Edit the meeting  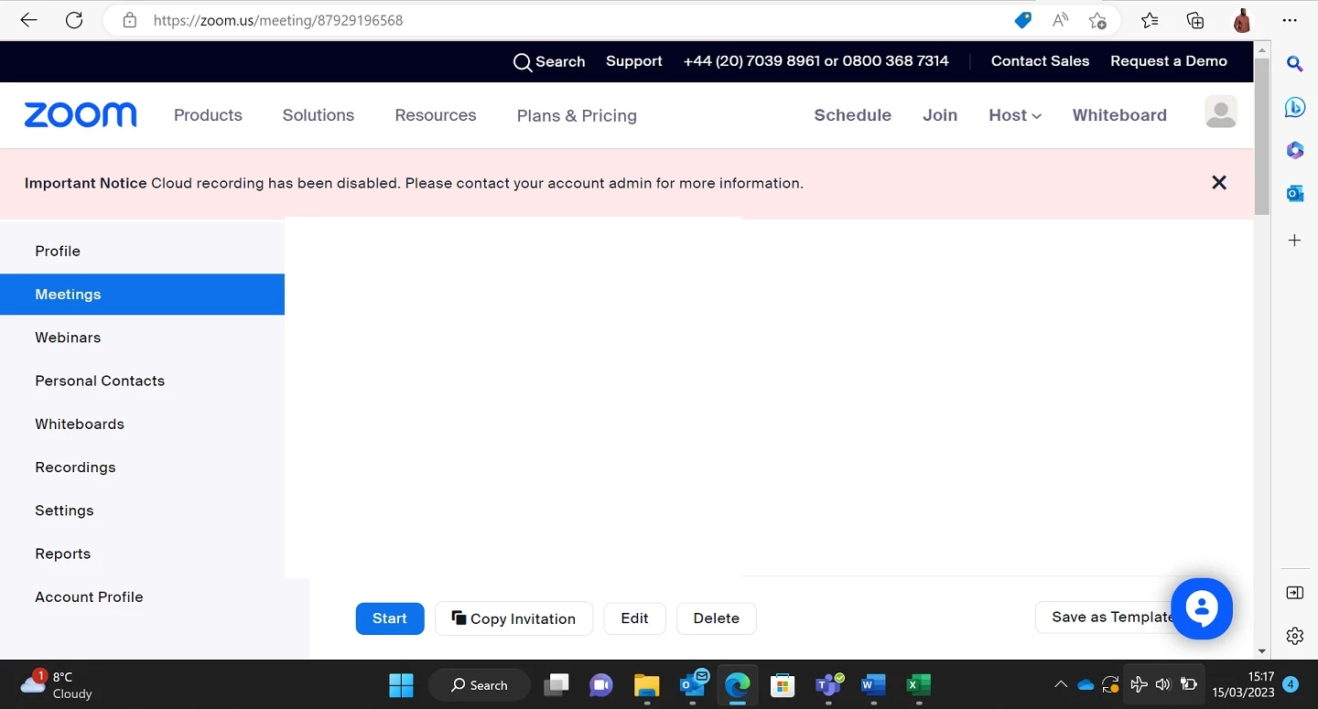coord(634,618)
